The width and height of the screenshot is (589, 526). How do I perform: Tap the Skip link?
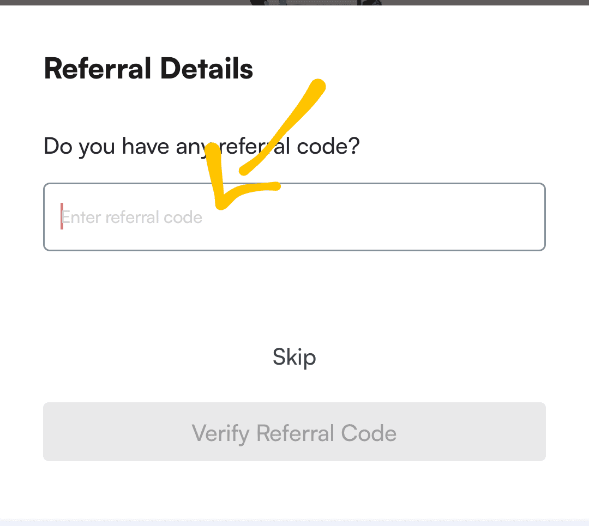point(294,358)
